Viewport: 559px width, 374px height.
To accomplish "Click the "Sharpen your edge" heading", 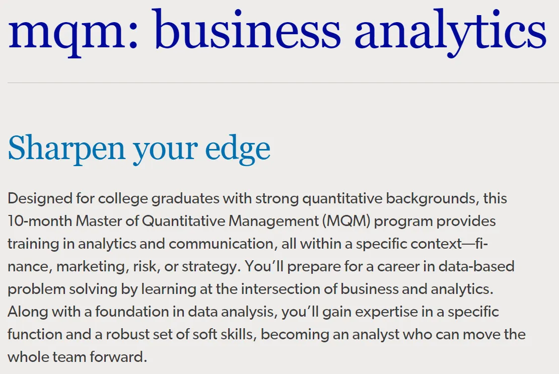I will click(x=139, y=148).
